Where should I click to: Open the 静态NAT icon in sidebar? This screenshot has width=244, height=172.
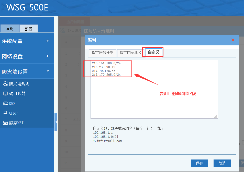pyautogui.click(x=5, y=123)
